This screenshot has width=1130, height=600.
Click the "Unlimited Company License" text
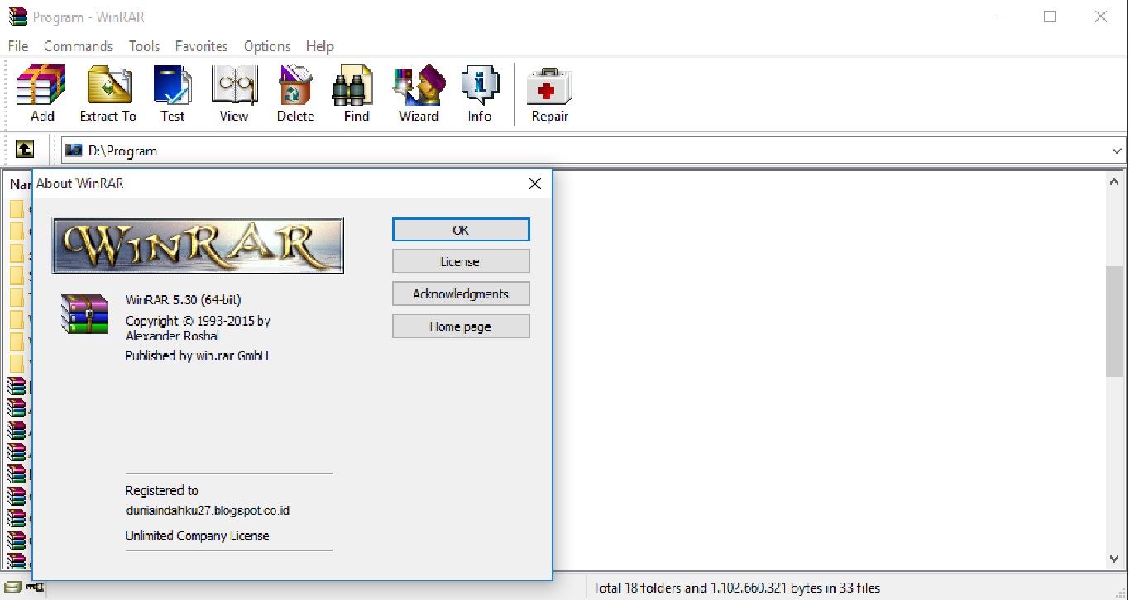pyautogui.click(x=197, y=536)
